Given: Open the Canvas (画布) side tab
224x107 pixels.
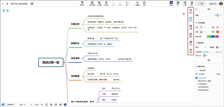Looking at the screenshot, I should click(191, 19).
